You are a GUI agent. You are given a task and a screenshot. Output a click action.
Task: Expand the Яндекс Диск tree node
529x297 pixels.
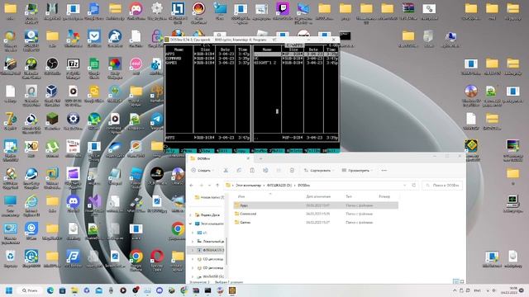click(x=190, y=214)
